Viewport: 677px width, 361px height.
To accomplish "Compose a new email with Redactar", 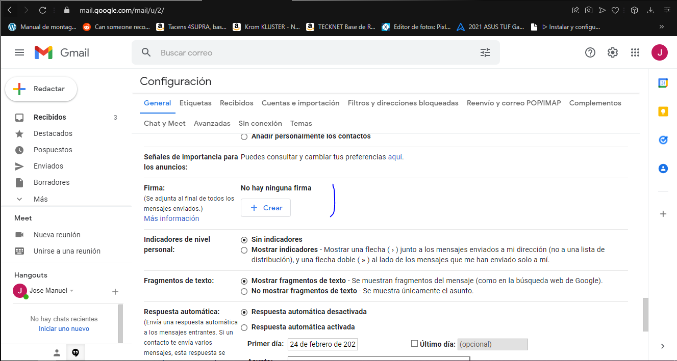I will click(x=41, y=89).
